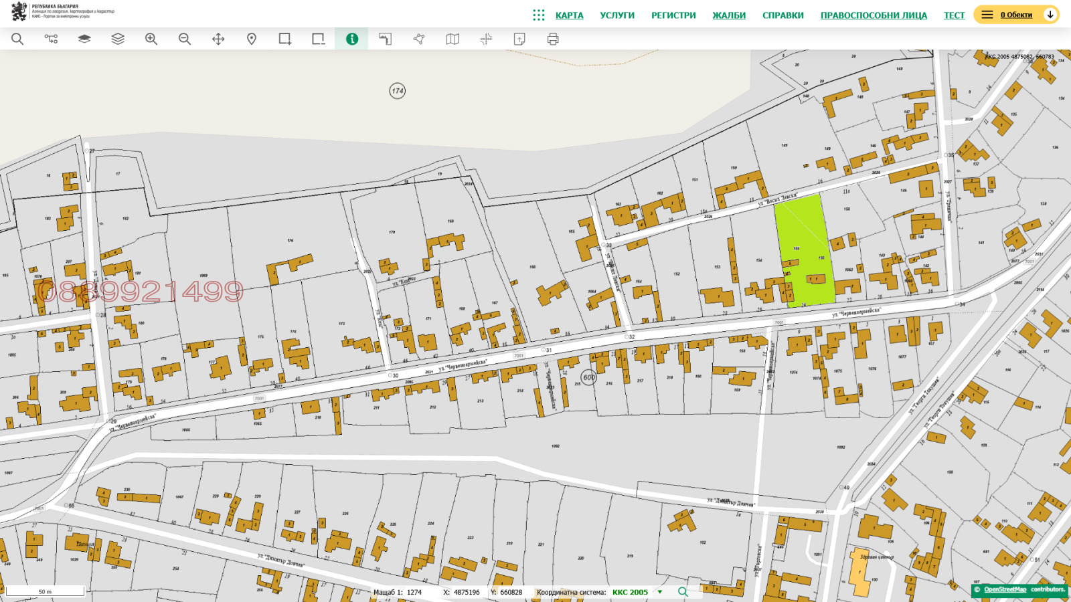Open the stacked layers panel icon
The height and width of the screenshot is (602, 1071).
click(118, 39)
